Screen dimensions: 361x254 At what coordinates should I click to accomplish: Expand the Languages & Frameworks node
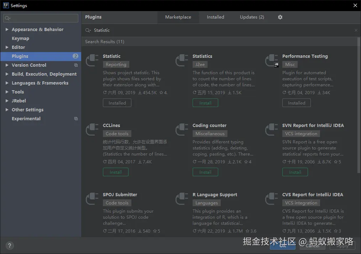tap(7, 83)
